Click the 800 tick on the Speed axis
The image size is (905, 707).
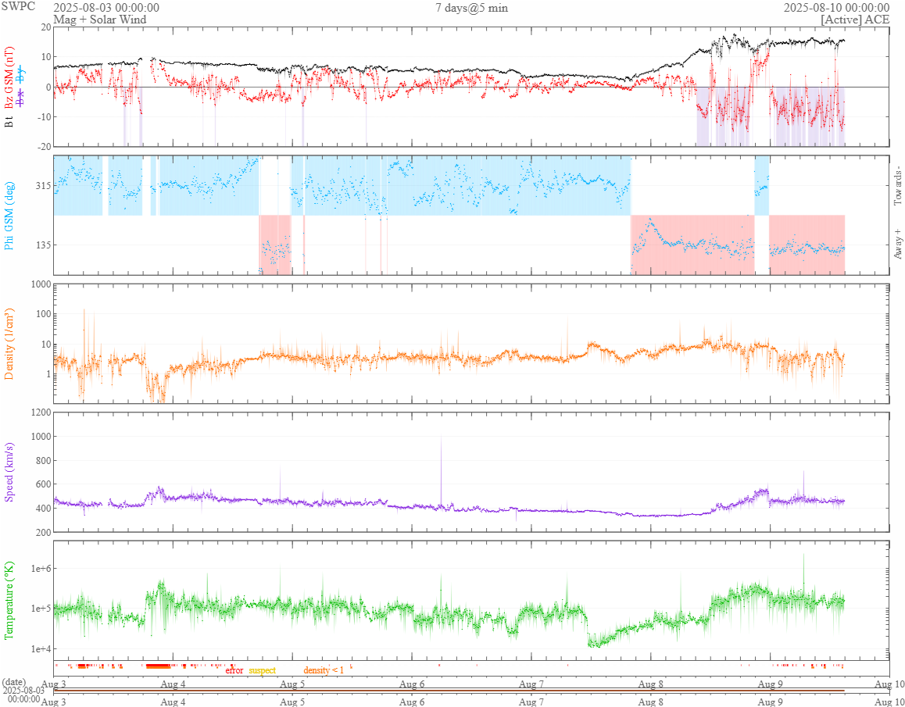tap(42, 461)
